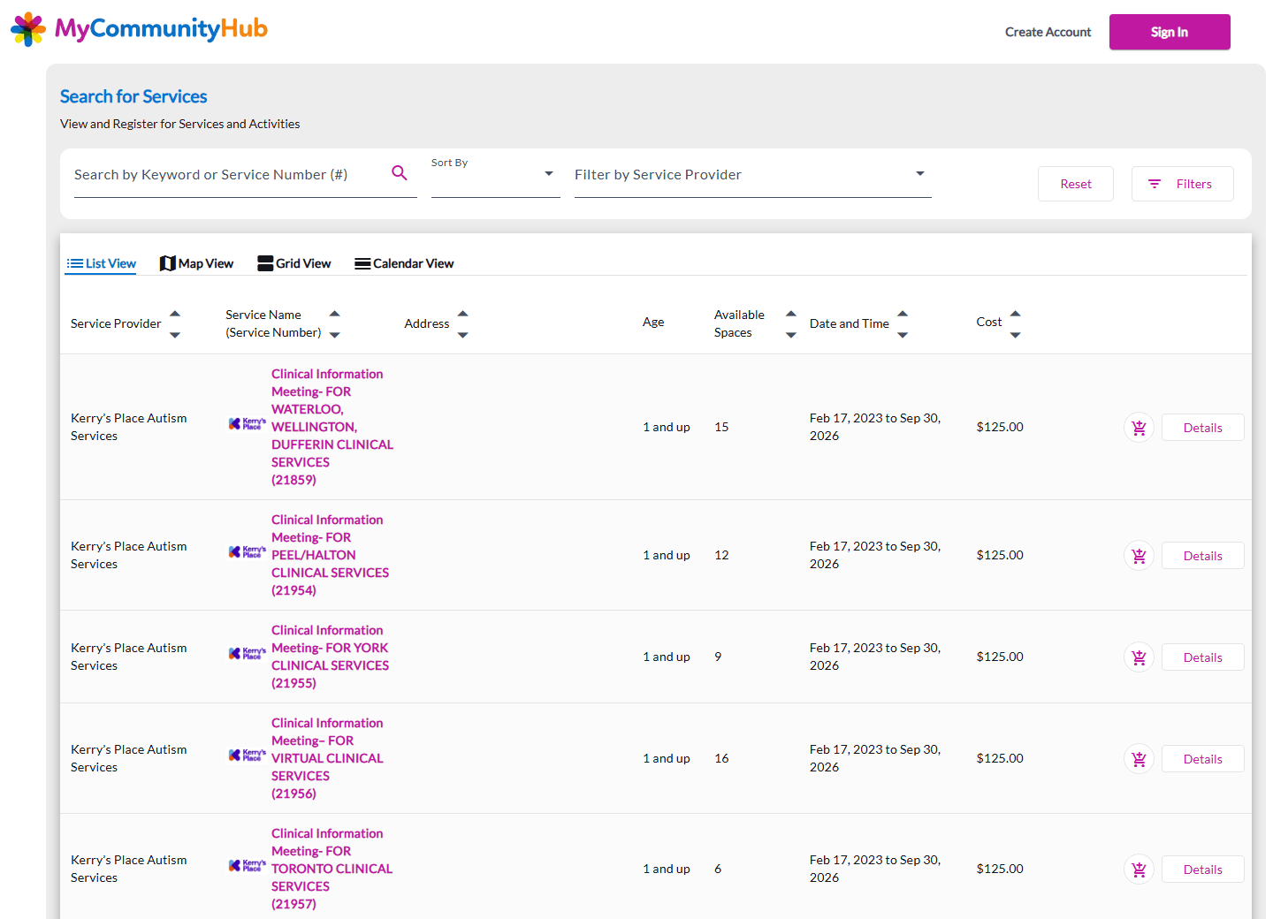Sort Service Name ascending arrow
Viewport: 1273px width, 919px height.
tap(335, 314)
